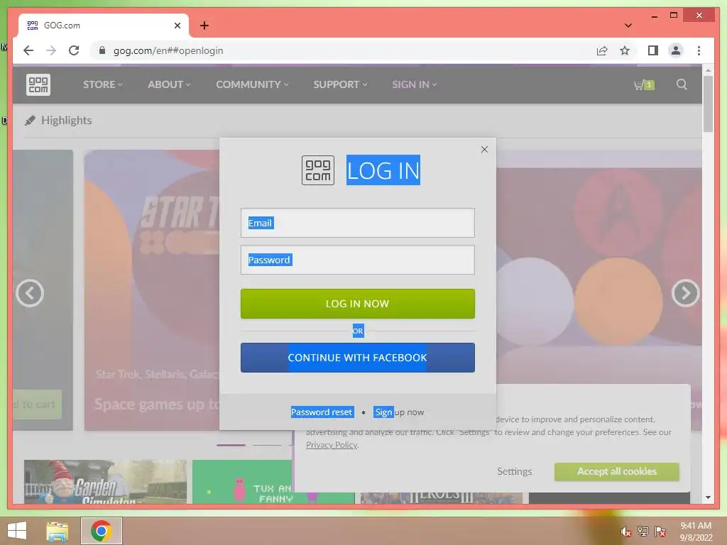The image size is (727, 545).
Task: Accept all cookies
Action: coord(617,471)
